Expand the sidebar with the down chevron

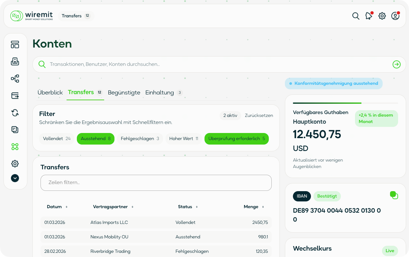coord(15,178)
